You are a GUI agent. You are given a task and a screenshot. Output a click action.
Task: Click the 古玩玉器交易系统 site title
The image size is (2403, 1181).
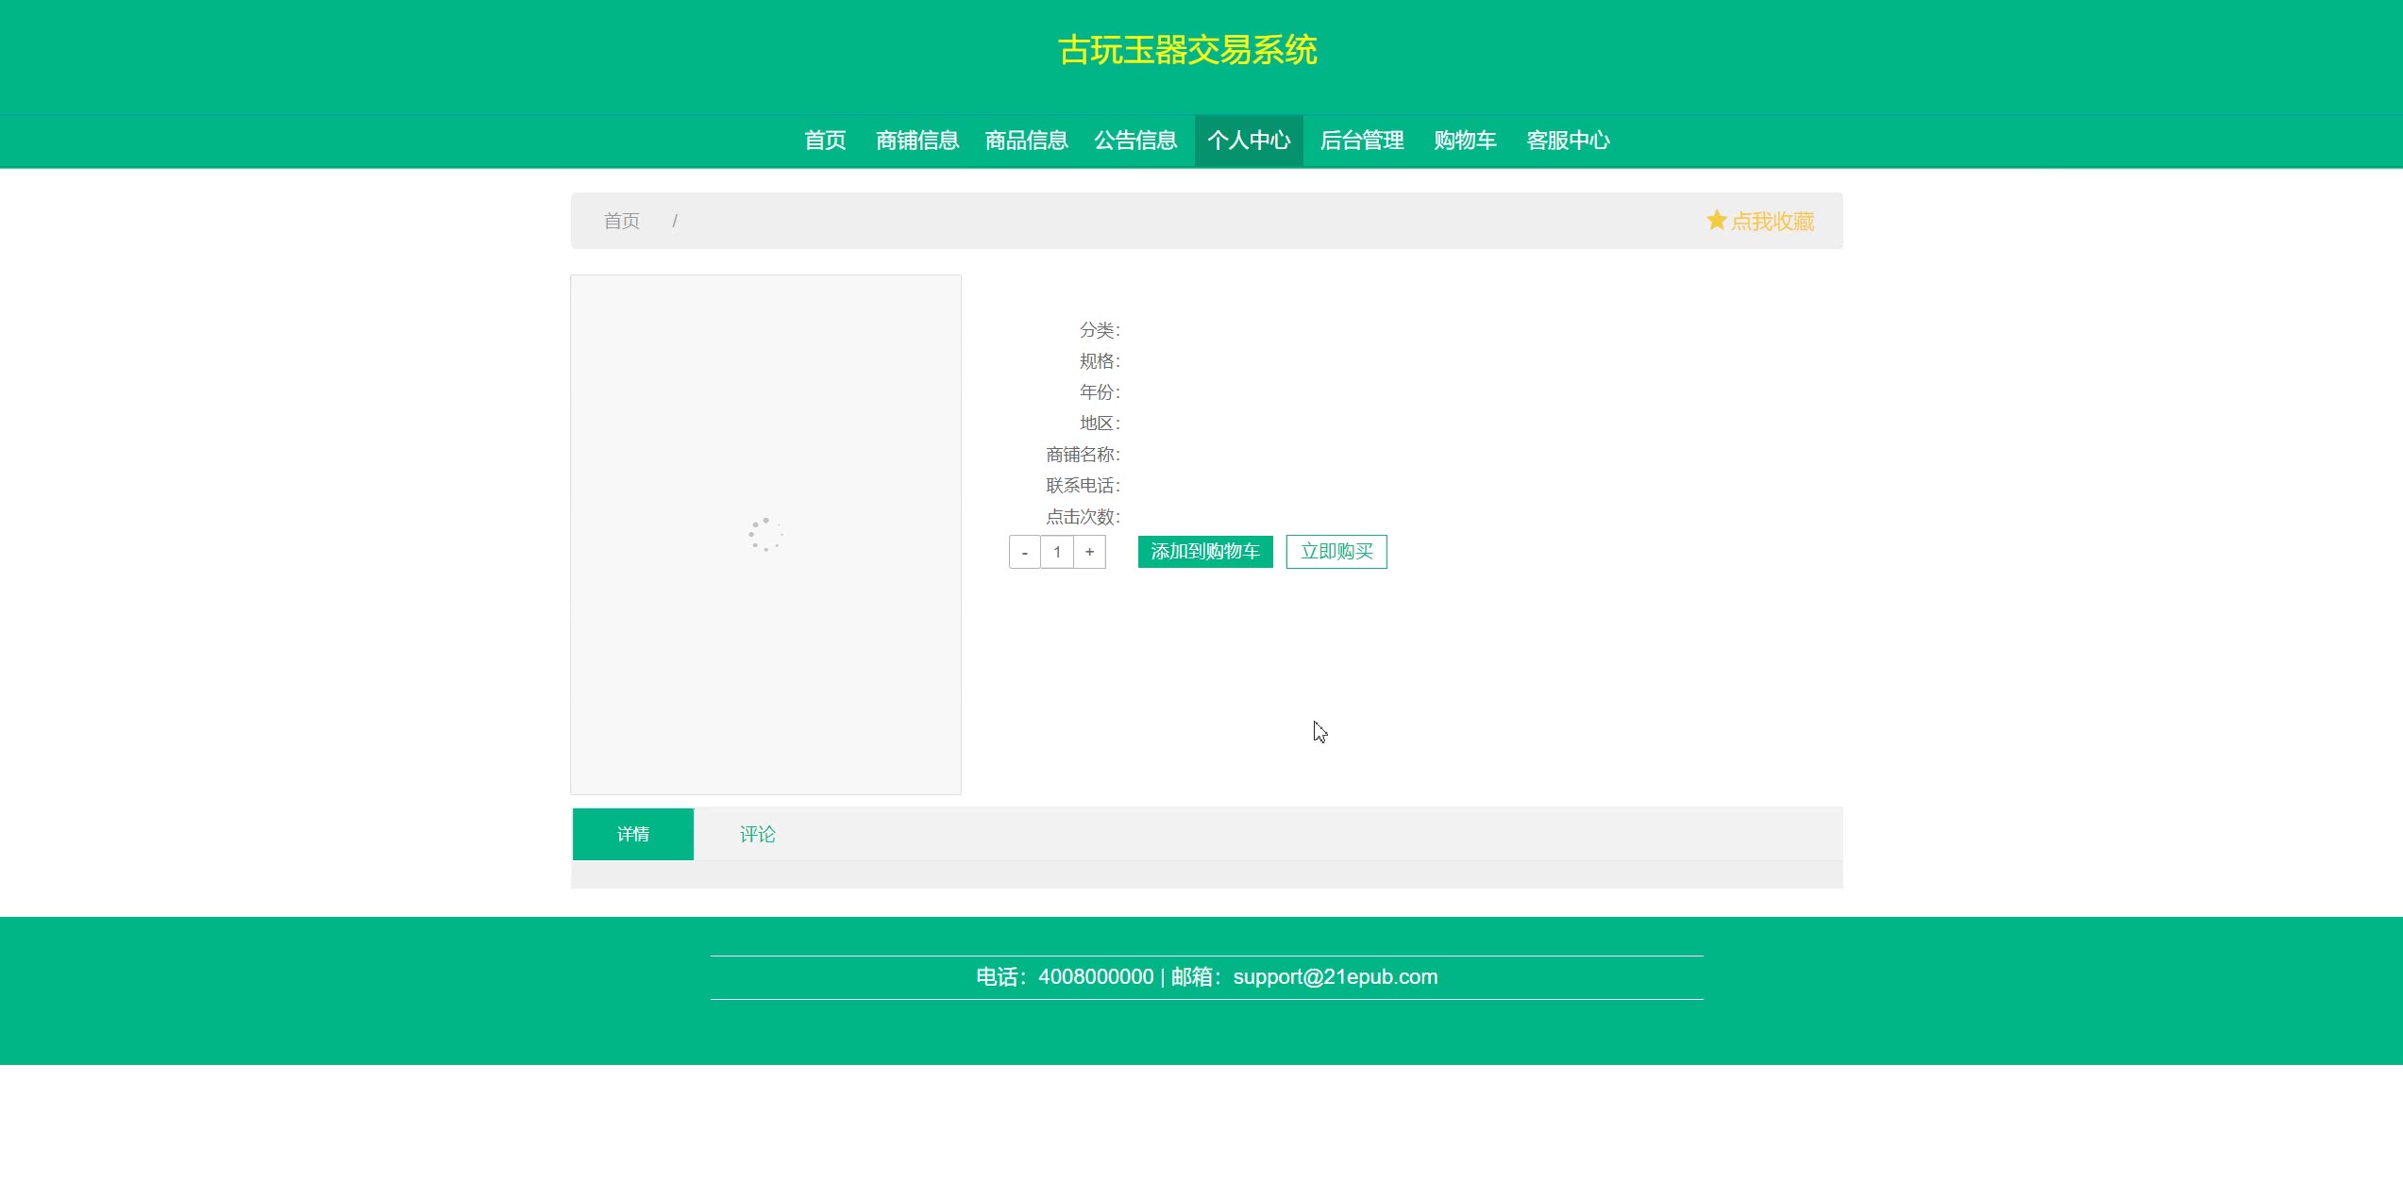coord(1187,50)
